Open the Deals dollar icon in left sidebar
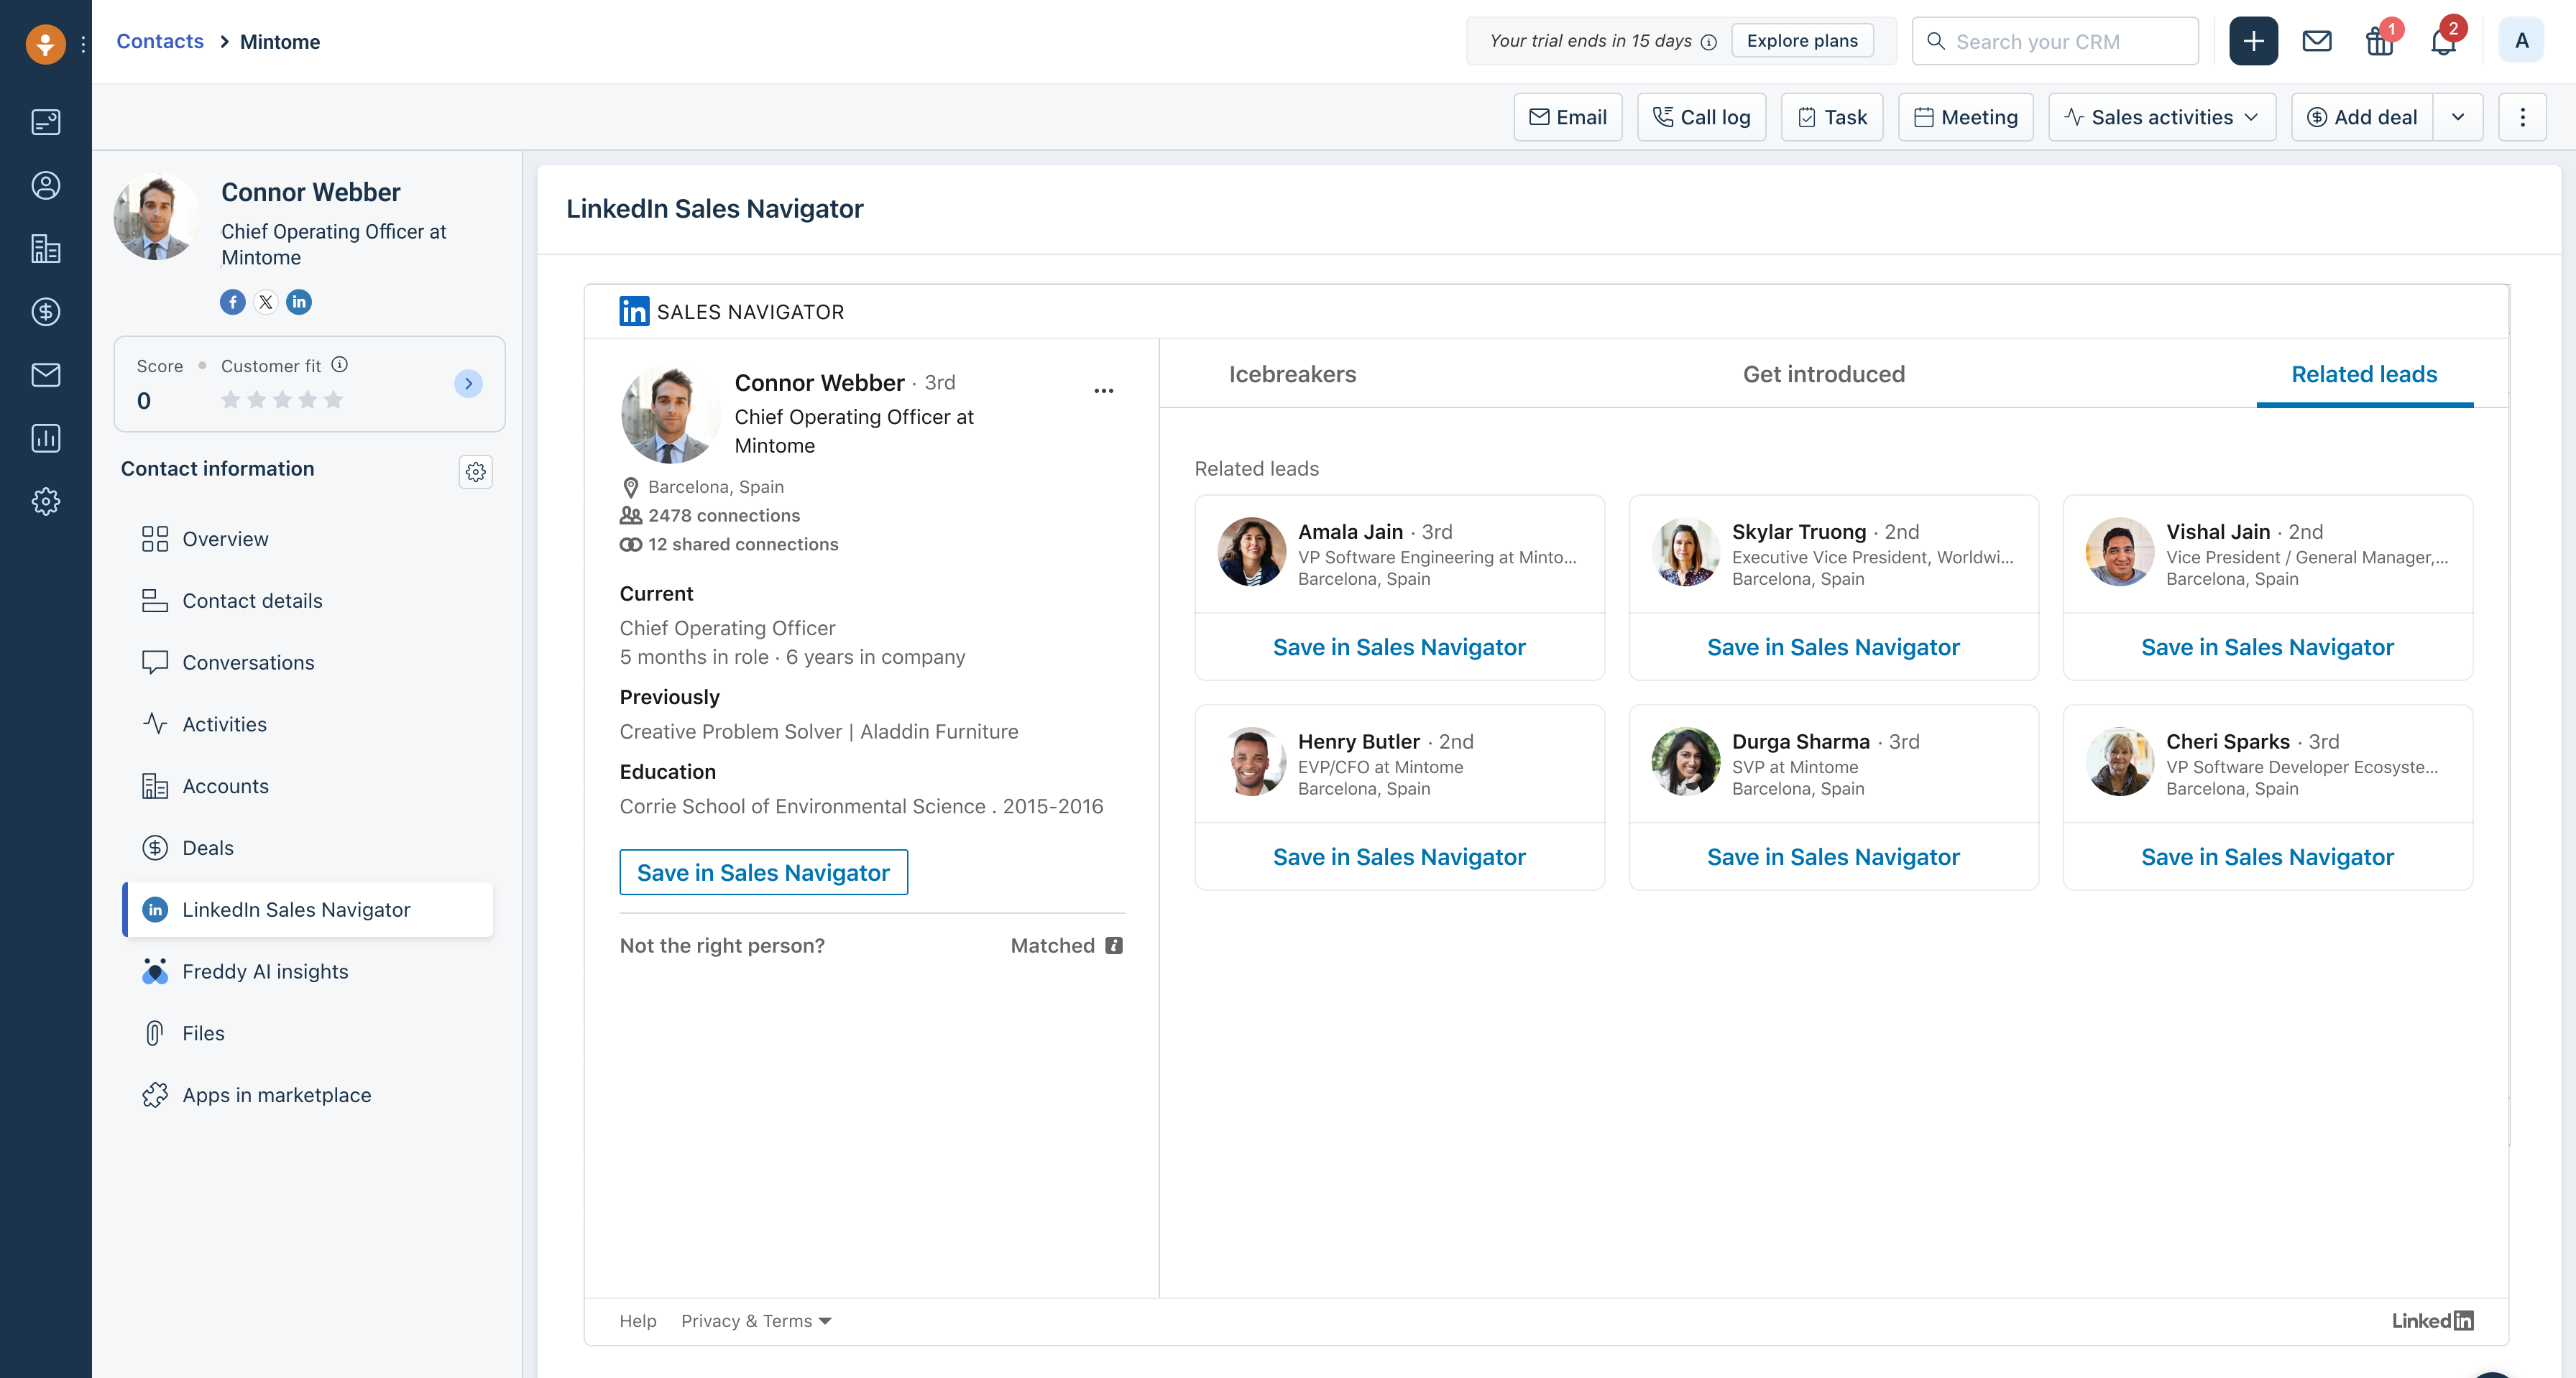Image resolution: width=2576 pixels, height=1378 pixels. tap(46, 312)
